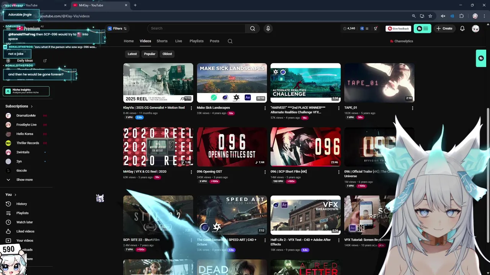Open options menu for 096 SCP Short Film

tap(338, 172)
